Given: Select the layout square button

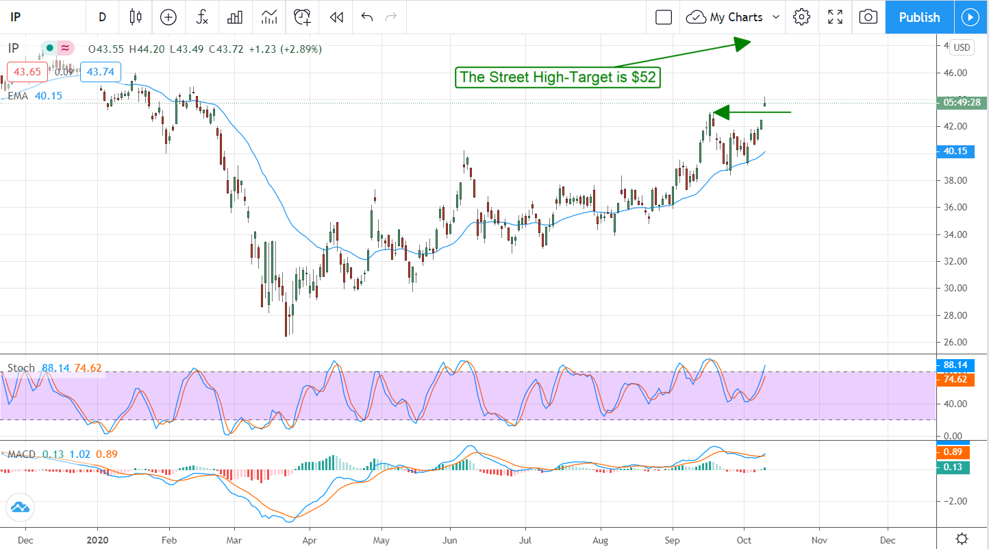Looking at the screenshot, I should (x=663, y=17).
